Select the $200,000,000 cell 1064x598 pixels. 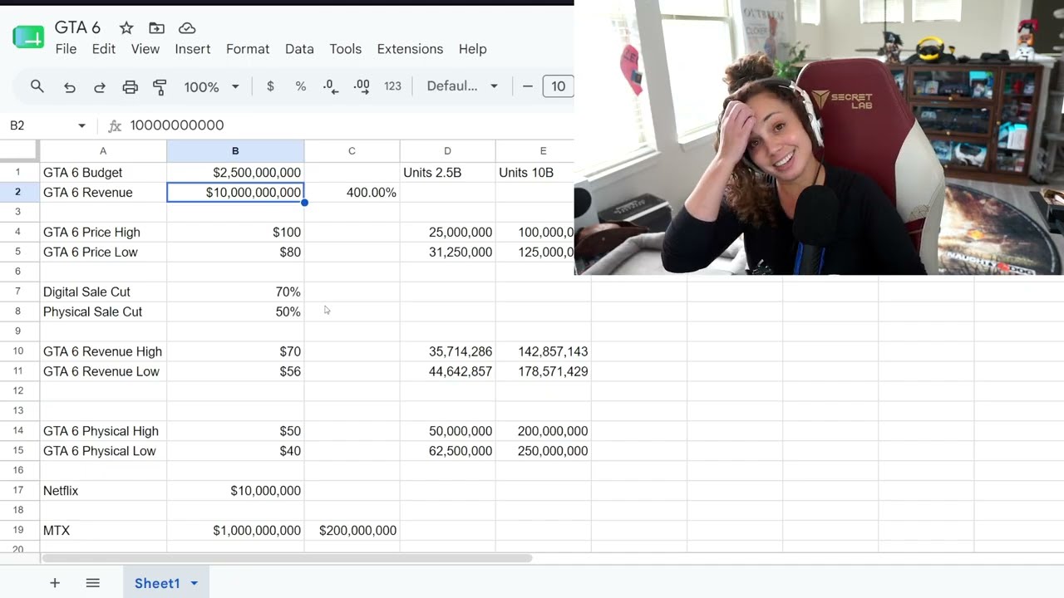[352, 531]
